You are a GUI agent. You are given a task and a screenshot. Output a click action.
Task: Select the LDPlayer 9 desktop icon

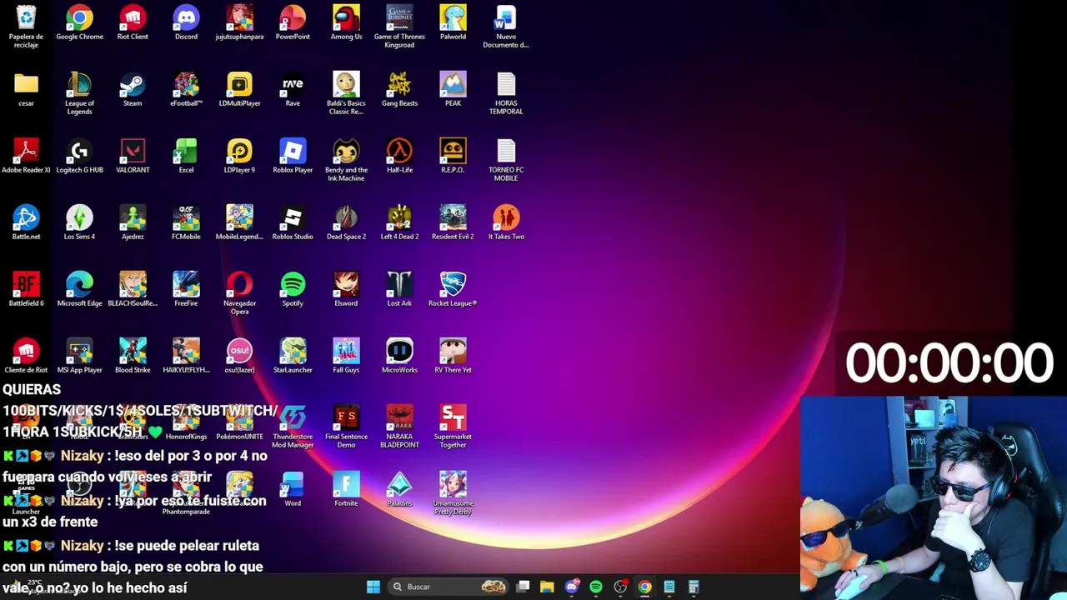coord(239,157)
